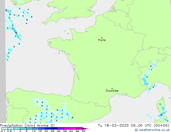Click the legend value label '35'
This screenshot has width=171, height=132.
[x=65, y=131]
